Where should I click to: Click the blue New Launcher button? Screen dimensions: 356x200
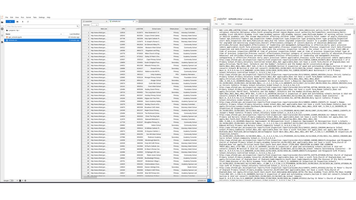10,22
